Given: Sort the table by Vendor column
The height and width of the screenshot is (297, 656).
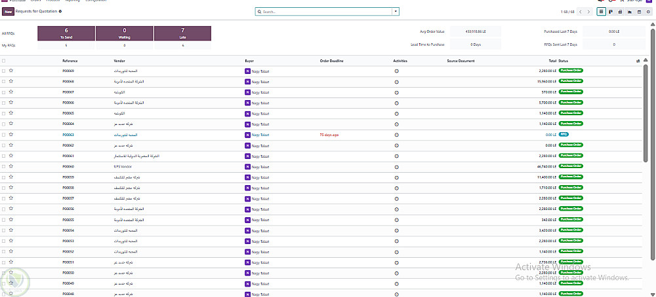Looking at the screenshot, I should 119,61.
